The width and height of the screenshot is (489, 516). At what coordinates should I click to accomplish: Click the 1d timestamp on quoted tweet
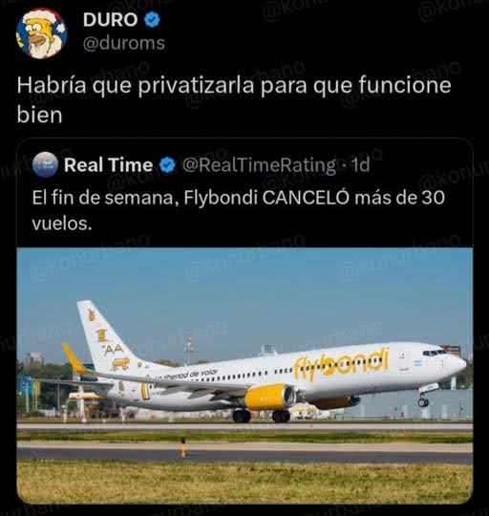point(361,165)
